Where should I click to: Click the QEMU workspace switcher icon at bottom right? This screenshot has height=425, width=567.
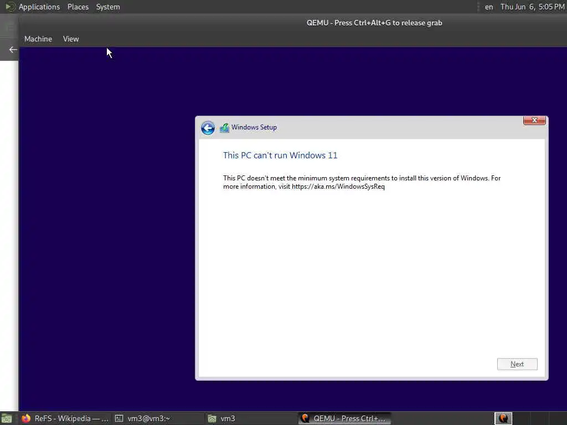503,418
